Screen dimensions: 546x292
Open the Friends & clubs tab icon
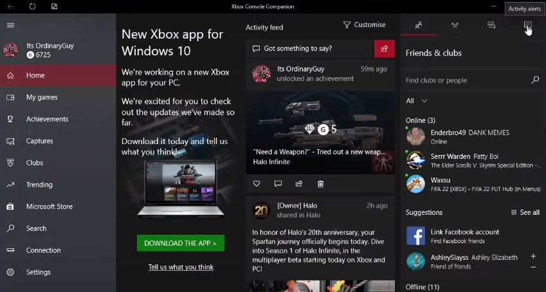pos(419,25)
